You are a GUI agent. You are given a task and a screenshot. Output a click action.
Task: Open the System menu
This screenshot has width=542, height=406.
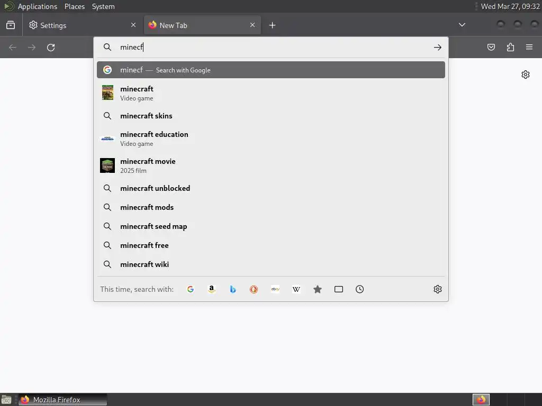pos(103,6)
